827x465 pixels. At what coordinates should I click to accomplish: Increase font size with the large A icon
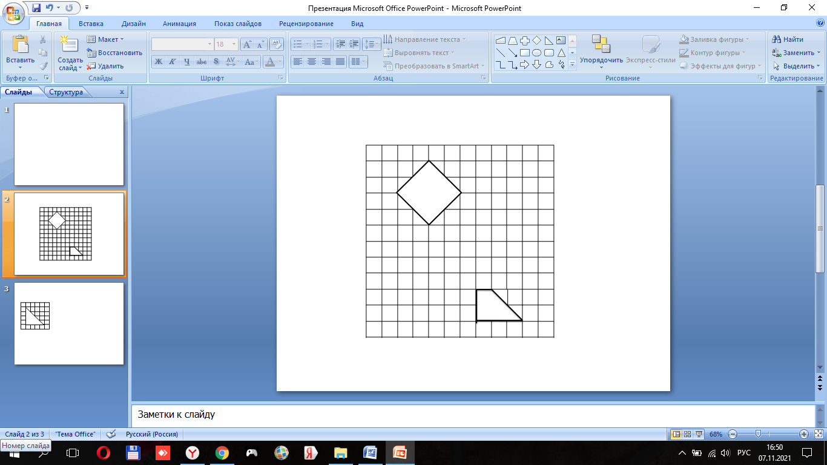click(x=247, y=44)
